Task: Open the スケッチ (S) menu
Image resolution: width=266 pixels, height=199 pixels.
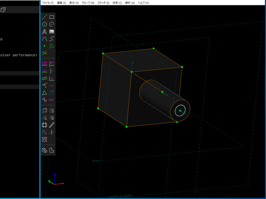Action: click(x=103, y=2)
